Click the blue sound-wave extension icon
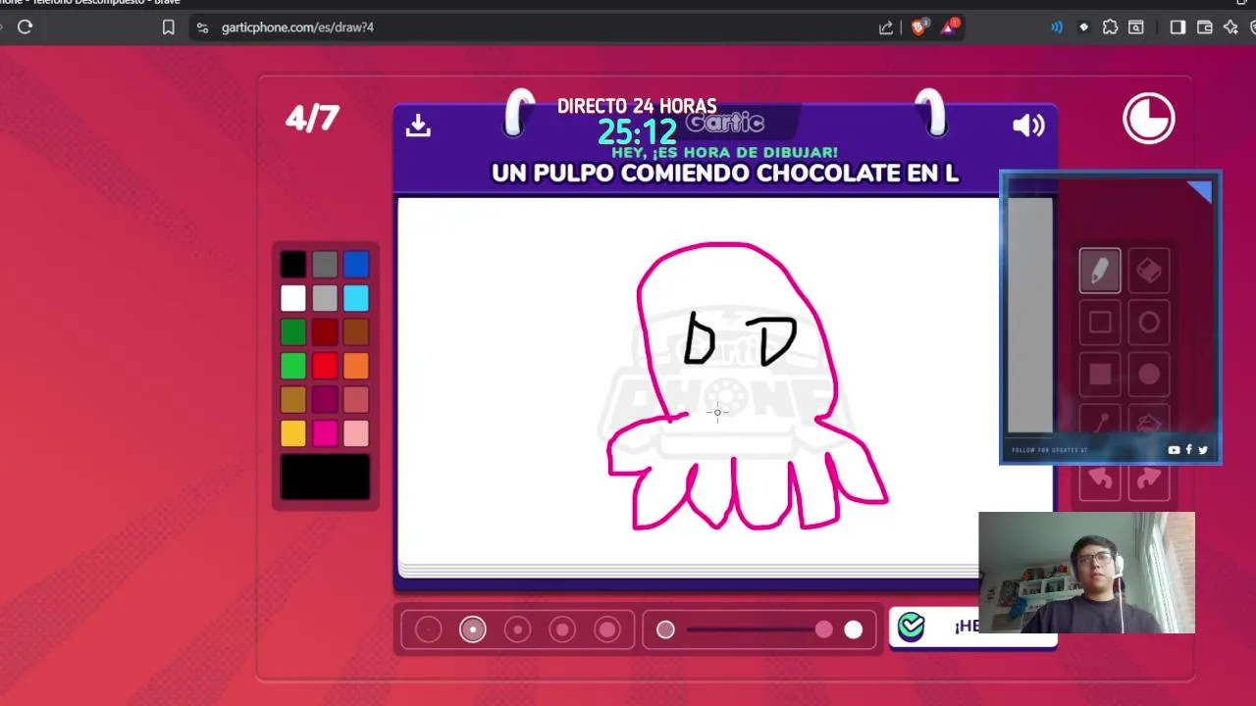 1057,27
